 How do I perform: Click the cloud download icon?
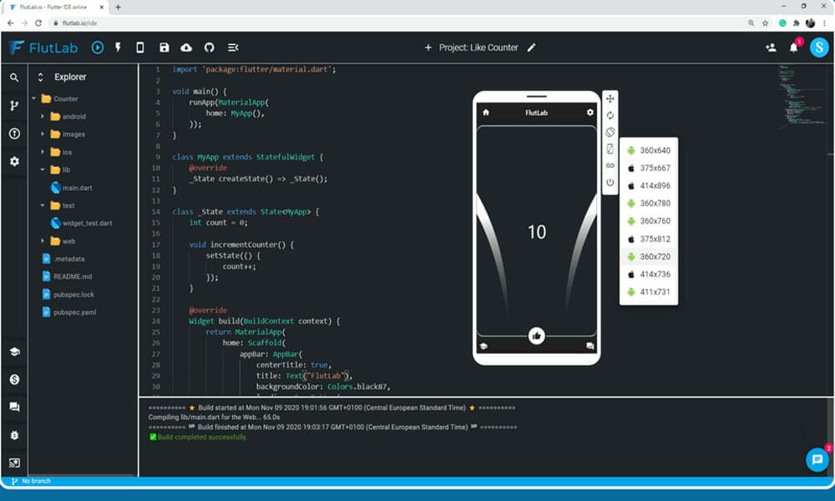(186, 48)
